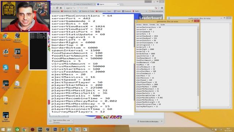Click the black command prompt window
This screenshot has width=234, height=132.
pos(38,51)
